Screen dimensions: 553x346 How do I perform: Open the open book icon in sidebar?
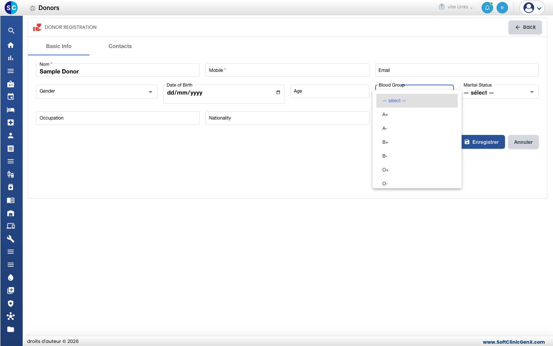[11, 200]
